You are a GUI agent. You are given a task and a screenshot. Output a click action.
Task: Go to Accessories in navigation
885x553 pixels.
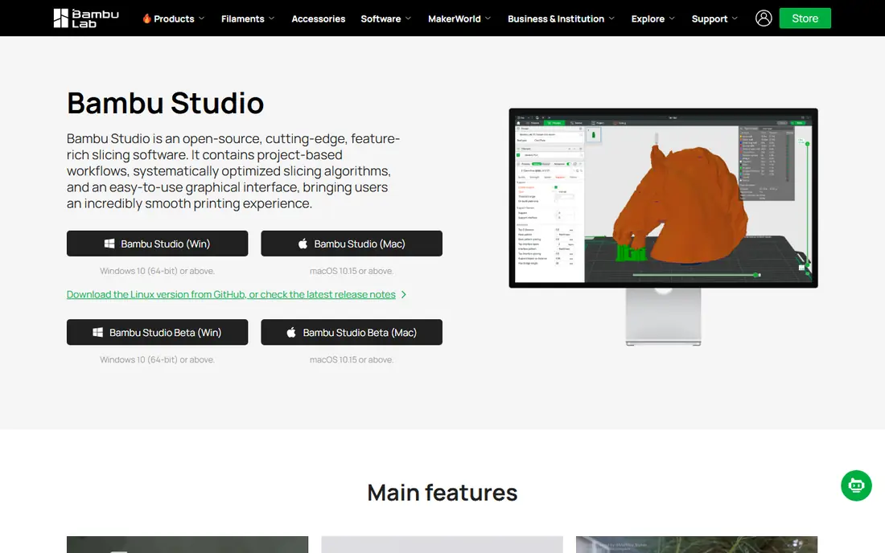319,18
